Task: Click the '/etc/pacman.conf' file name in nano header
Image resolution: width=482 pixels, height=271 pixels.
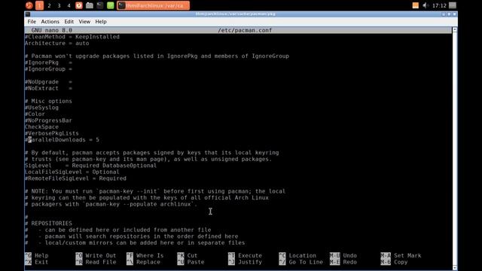Action: (245, 30)
